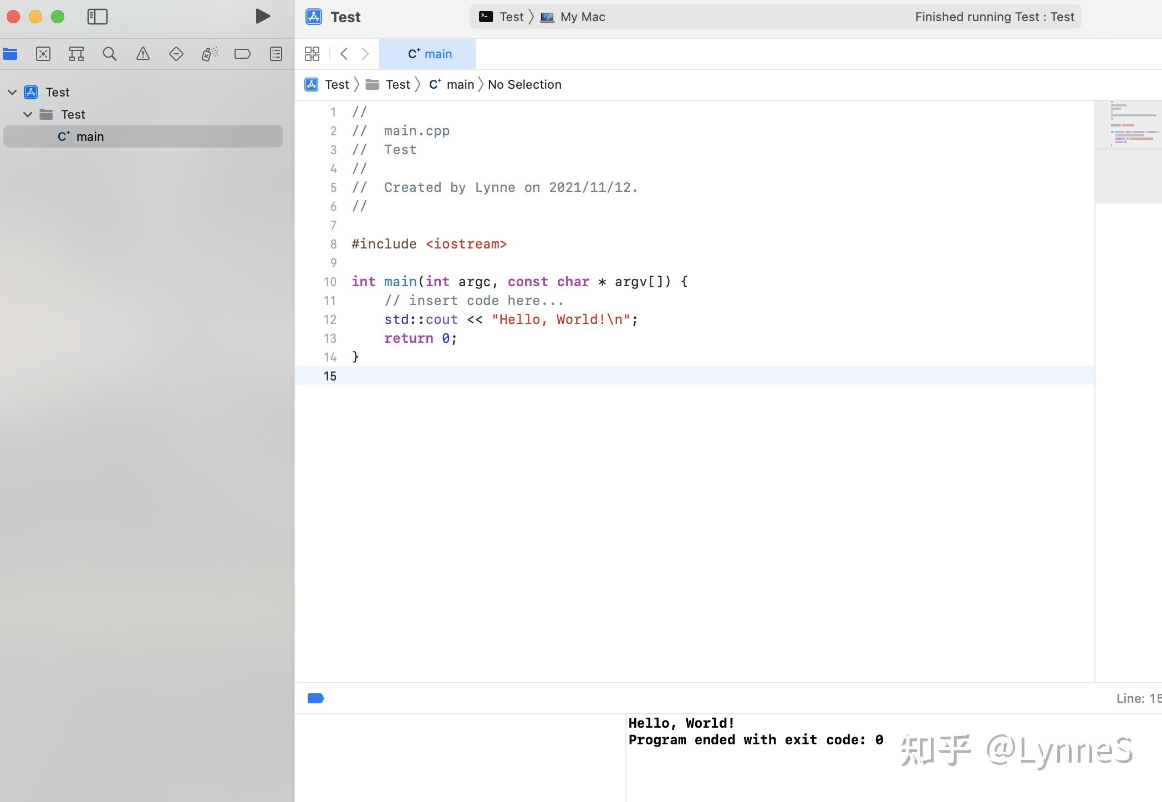Screen dimensions: 1162x802
Task: Toggle the navigator sidebar visibility
Action: (x=98, y=17)
